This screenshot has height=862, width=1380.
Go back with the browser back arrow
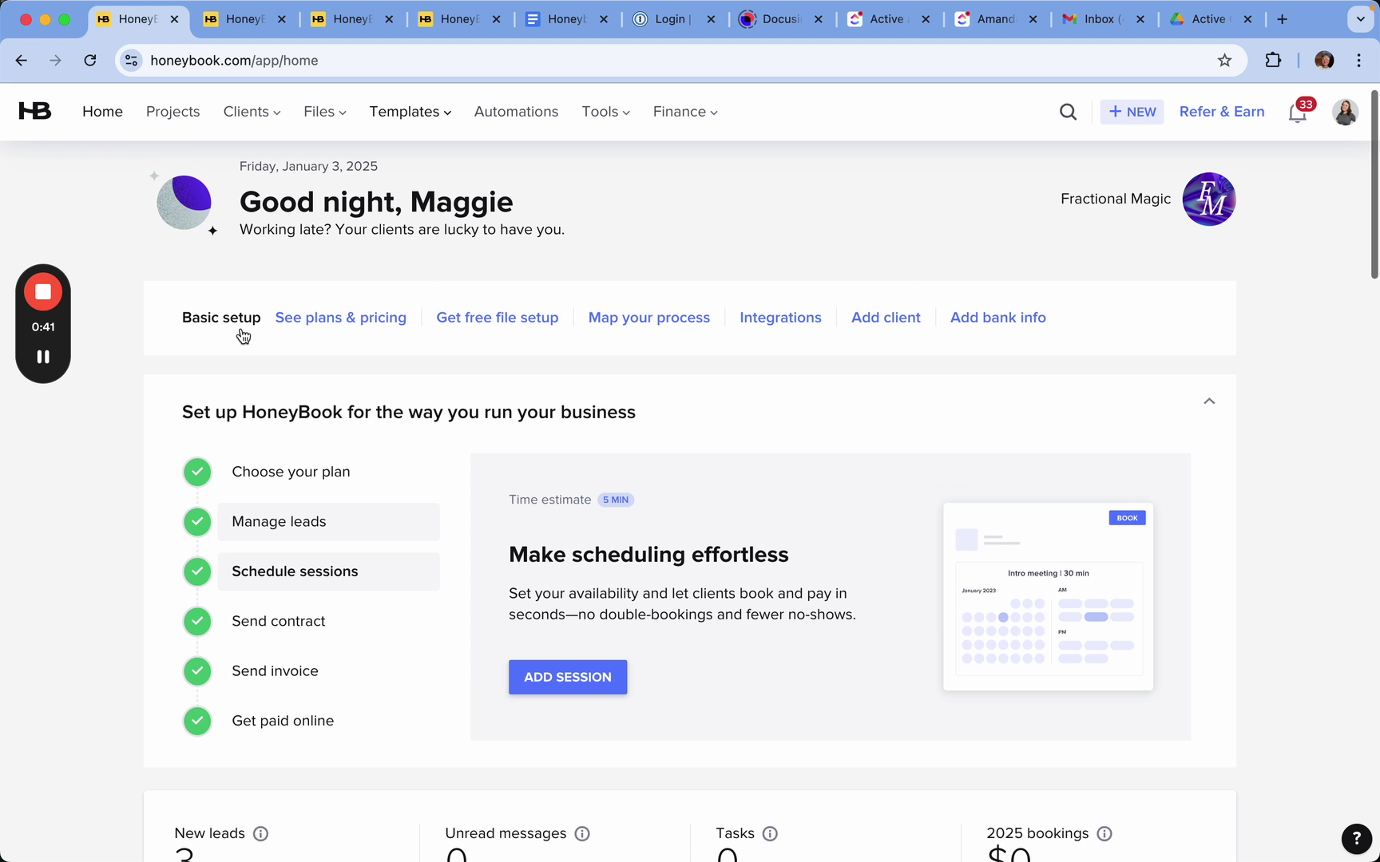pyautogui.click(x=22, y=61)
